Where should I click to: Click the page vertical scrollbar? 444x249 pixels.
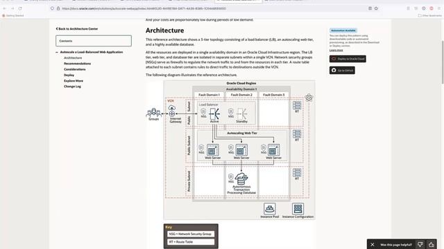point(443,62)
